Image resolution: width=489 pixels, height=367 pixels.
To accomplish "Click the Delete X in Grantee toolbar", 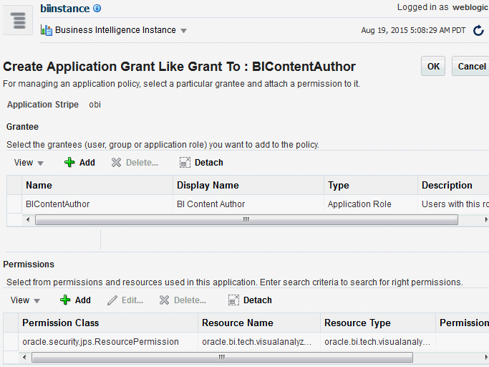I will pos(135,163).
